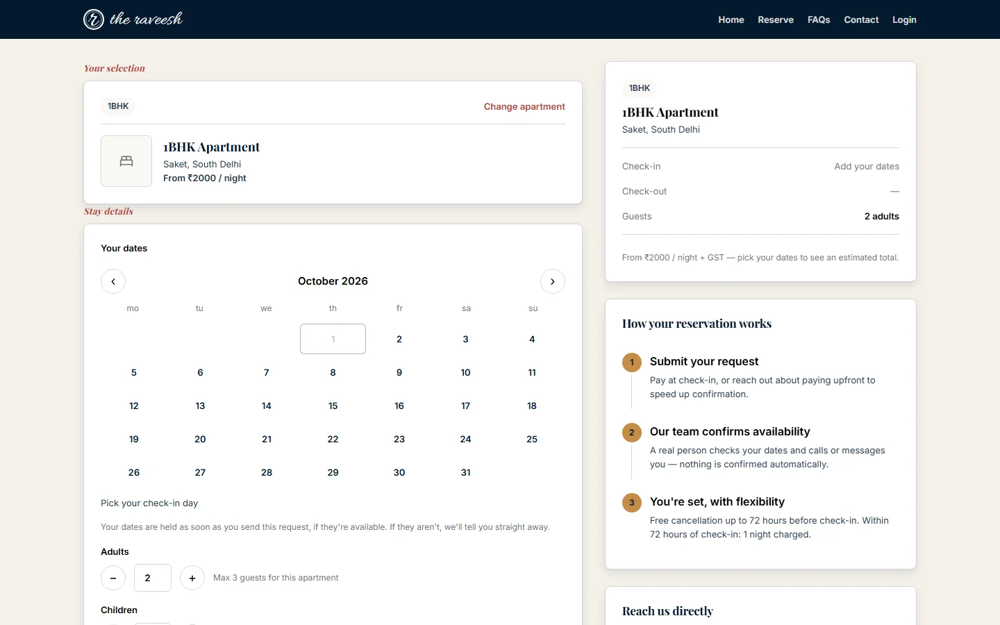
Task: Click the '2 adults' guests value
Action: point(882,217)
